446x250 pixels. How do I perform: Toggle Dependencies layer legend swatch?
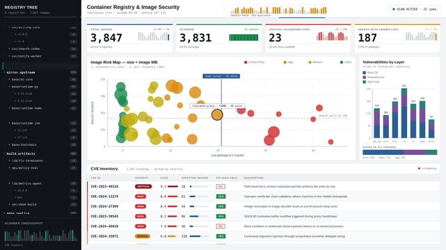tap(365, 77)
